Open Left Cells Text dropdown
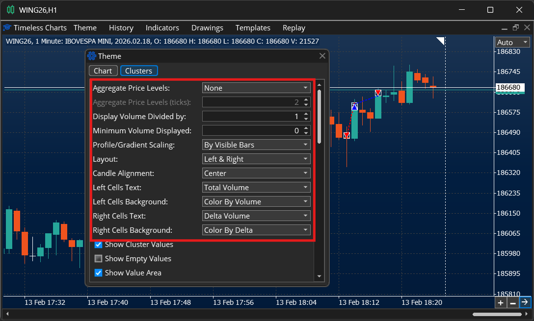 pos(256,187)
